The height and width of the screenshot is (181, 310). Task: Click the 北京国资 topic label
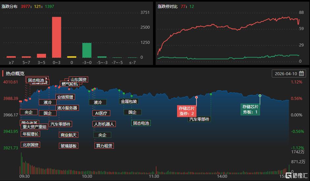[x=30, y=145]
